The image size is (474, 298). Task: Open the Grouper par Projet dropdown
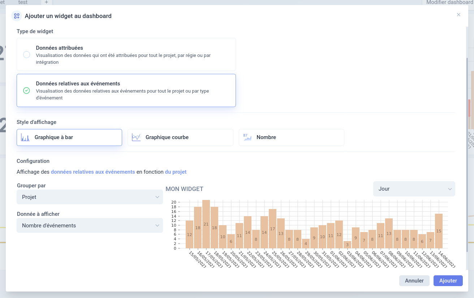click(90, 197)
